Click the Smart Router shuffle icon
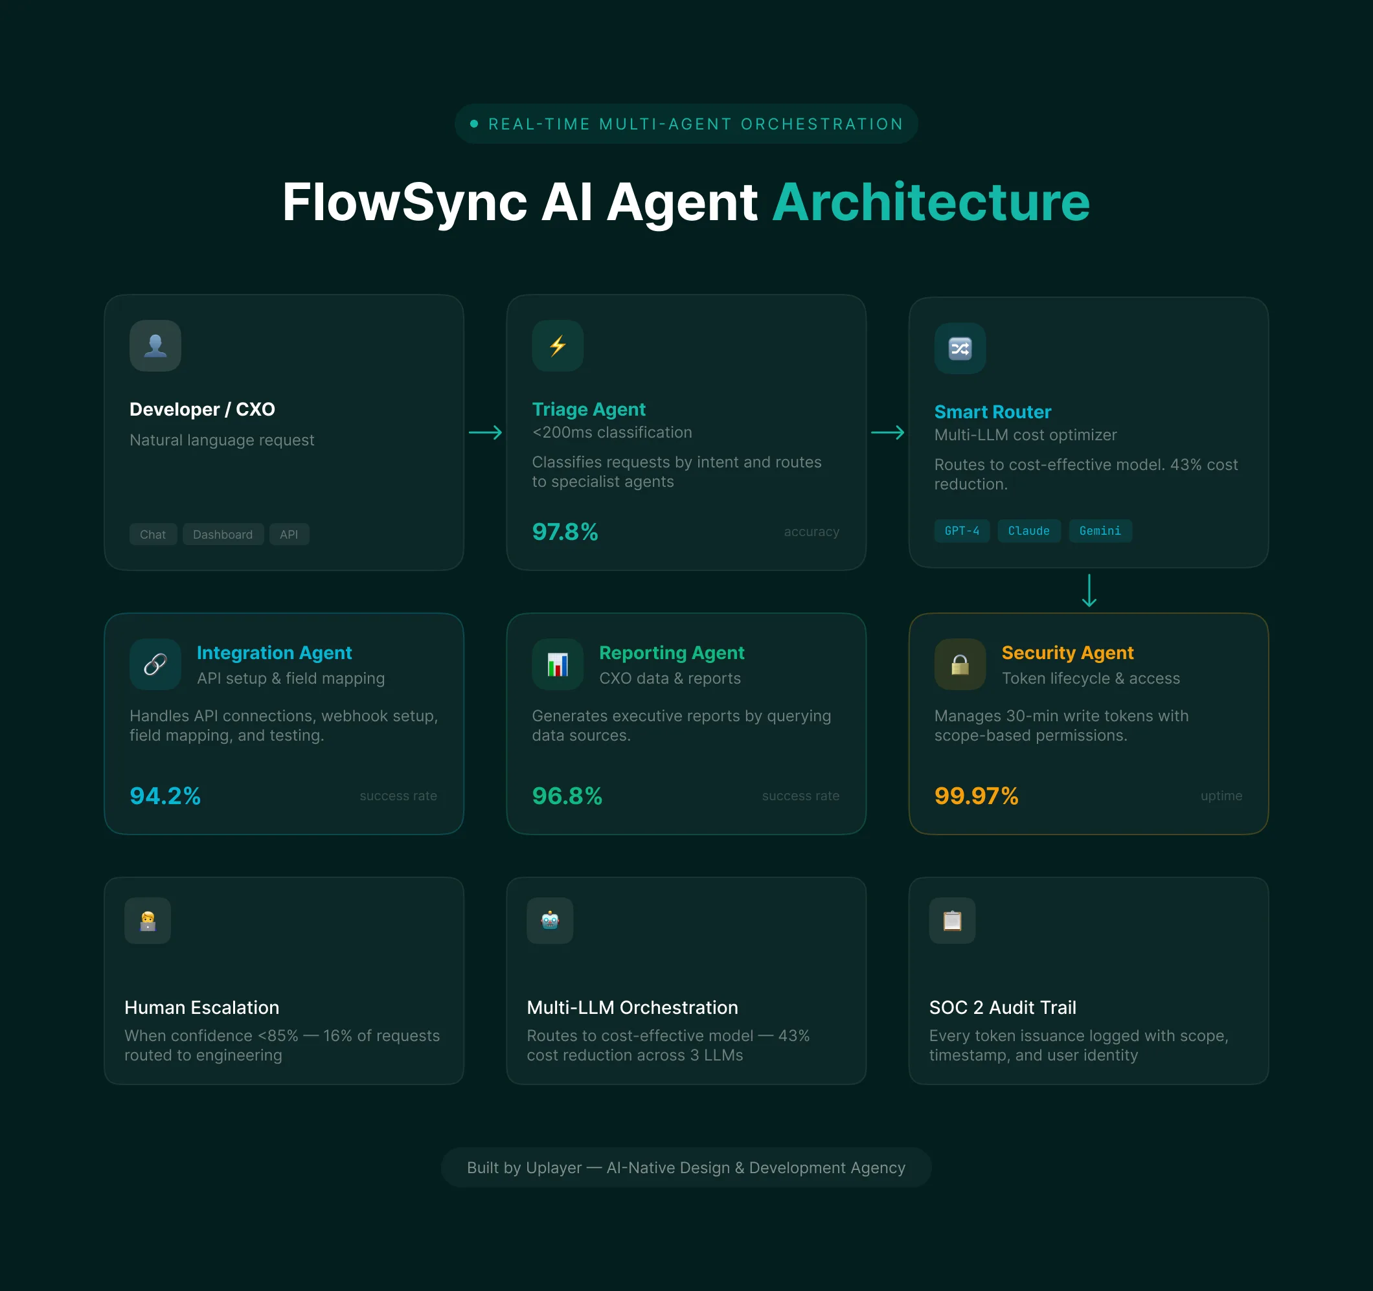Screen dimensions: 1373x1291 point(960,348)
